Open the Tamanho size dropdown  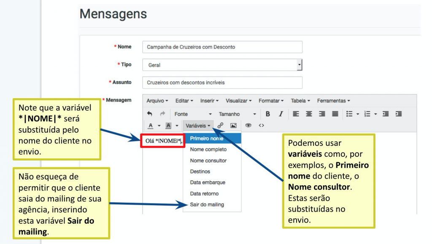[x=237, y=114]
